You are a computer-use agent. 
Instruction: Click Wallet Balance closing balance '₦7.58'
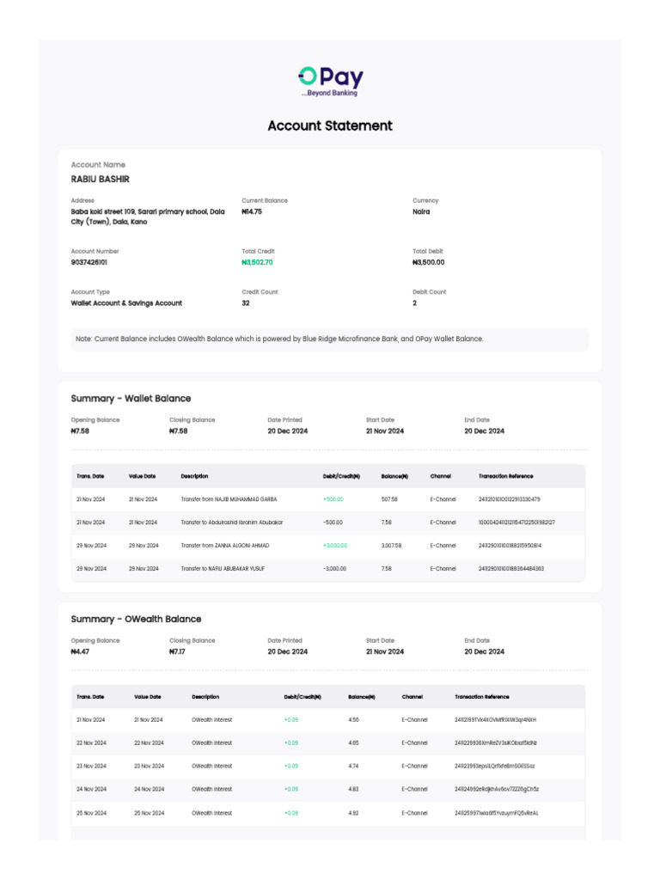click(x=179, y=431)
